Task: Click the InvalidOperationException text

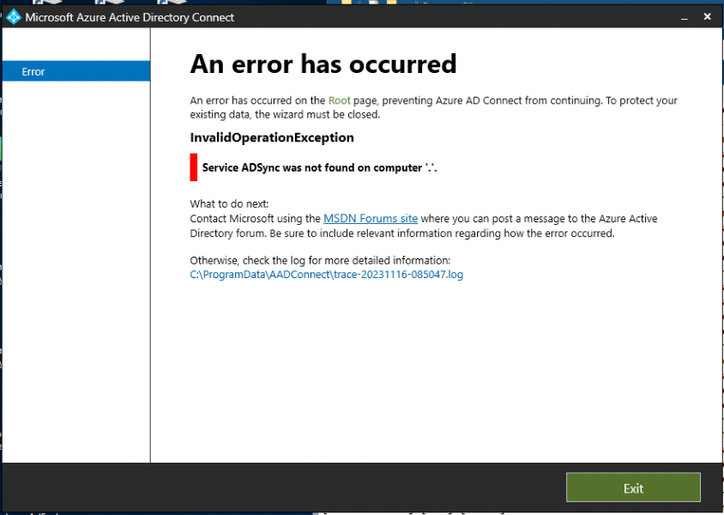Action: tap(272, 137)
